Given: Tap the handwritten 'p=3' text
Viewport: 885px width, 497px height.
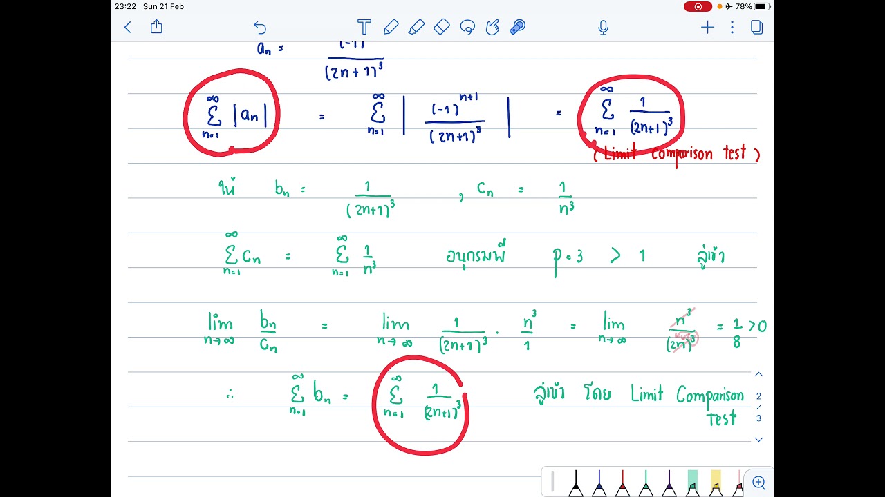Looking at the screenshot, I should pyautogui.click(x=567, y=258).
